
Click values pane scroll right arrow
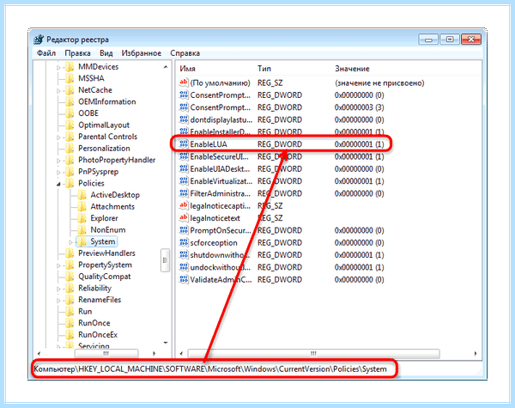476,354
